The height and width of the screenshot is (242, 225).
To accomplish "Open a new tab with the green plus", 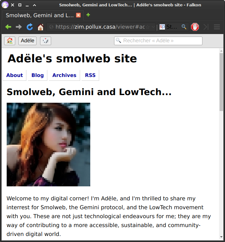I will pos(88,15).
